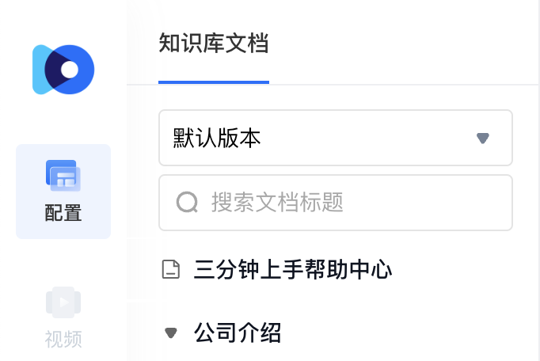Focus the 搜索文档标题 search field
Image resolution: width=540 pixels, height=361 pixels.
click(336, 203)
